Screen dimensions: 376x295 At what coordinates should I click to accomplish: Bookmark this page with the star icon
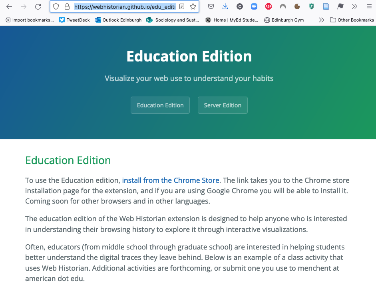(193, 6)
